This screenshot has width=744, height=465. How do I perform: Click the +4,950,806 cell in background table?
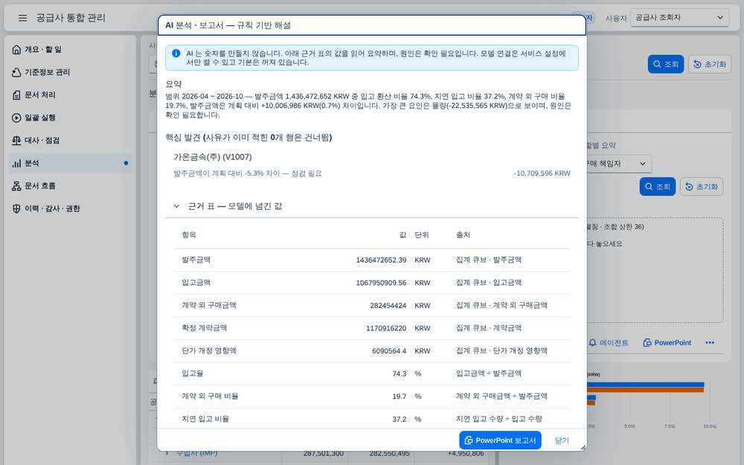(x=466, y=454)
